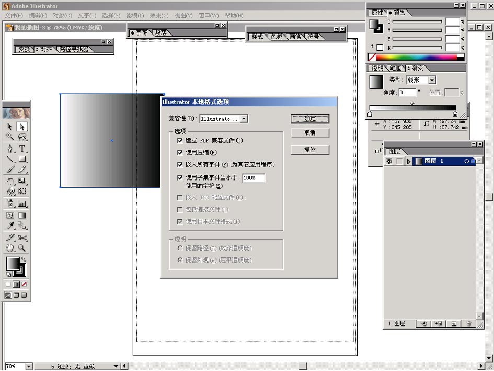Toggle 嵌入所有字体 checkbox
The height and width of the screenshot is (371, 494).
tap(180, 165)
